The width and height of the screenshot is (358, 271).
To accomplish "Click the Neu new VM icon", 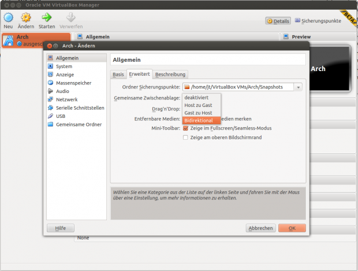I will pos(8,17).
